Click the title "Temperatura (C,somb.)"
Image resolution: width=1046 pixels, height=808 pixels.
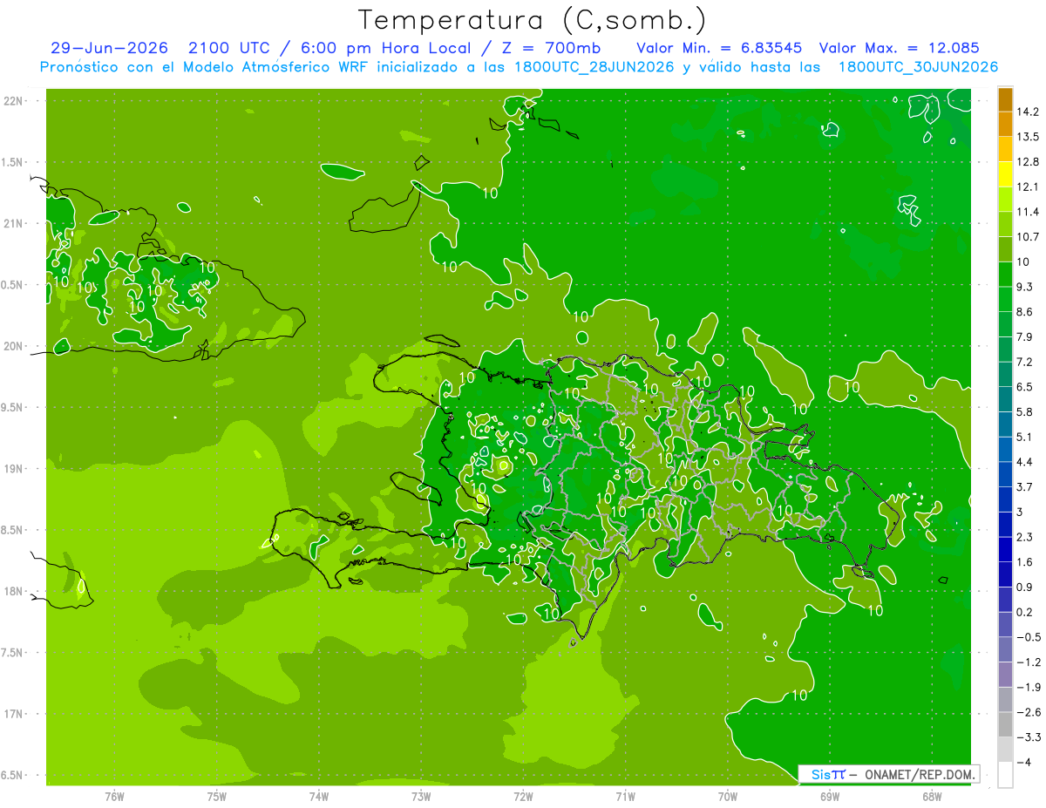533,20
